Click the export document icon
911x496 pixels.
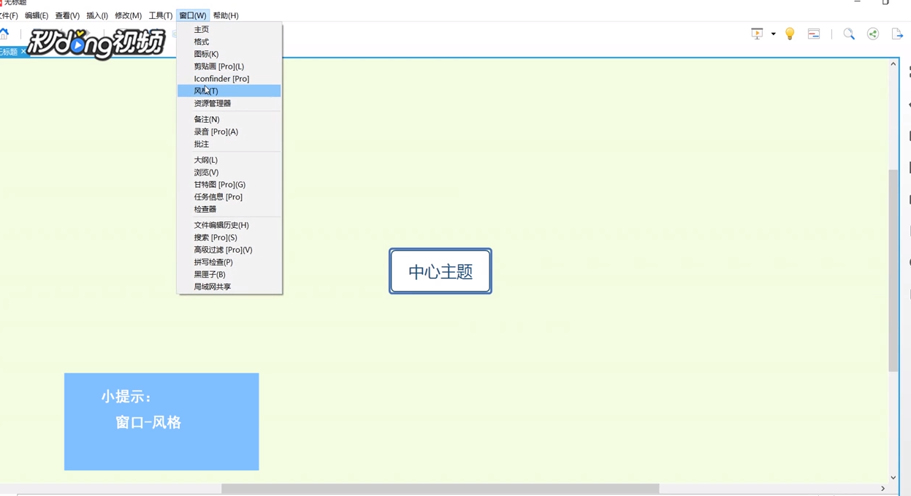point(897,34)
